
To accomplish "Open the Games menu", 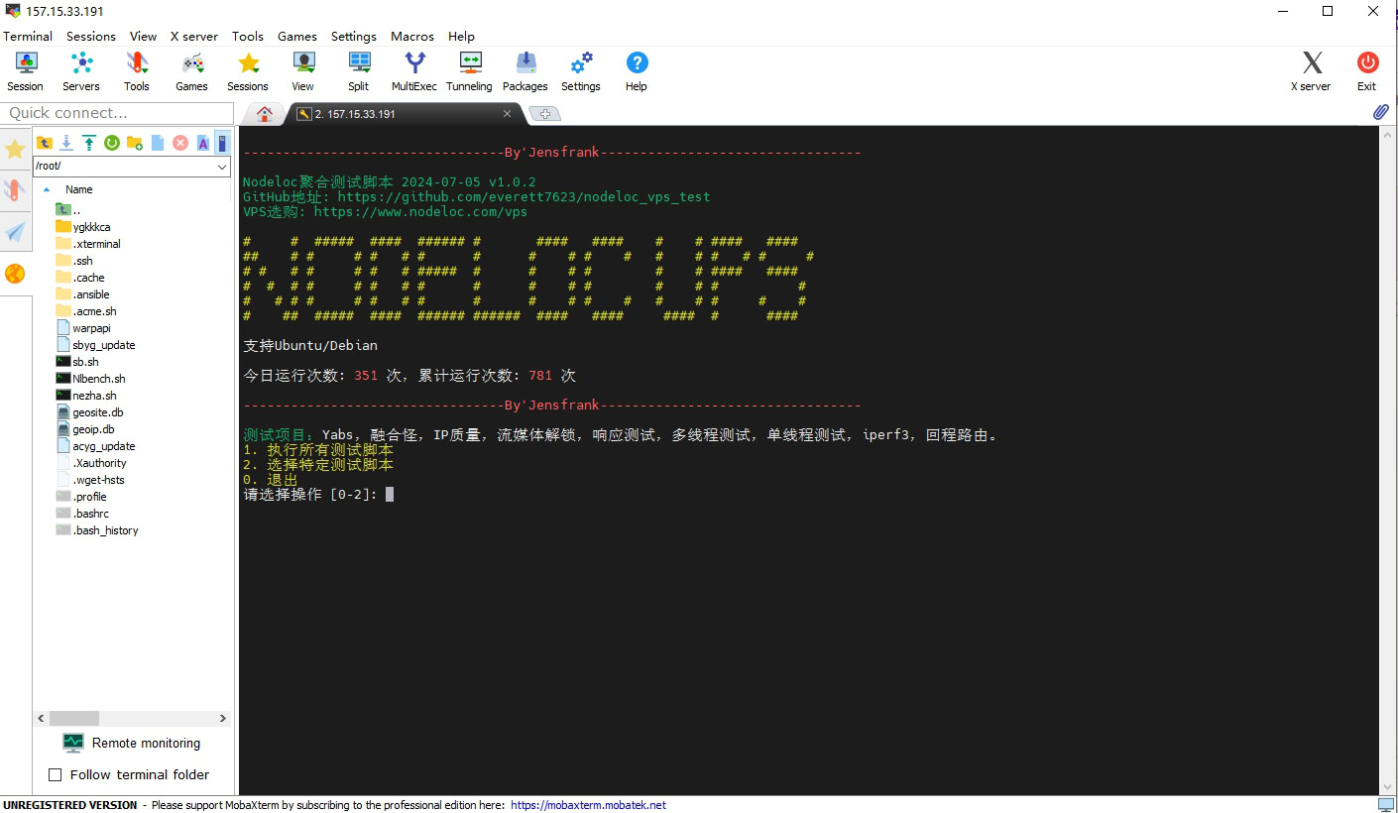I will pos(297,36).
